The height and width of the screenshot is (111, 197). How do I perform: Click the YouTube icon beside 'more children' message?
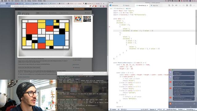click(171, 98)
